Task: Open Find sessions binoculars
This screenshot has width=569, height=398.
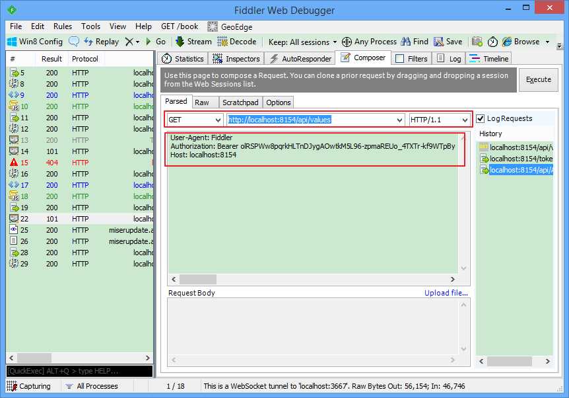Action: click(406, 42)
